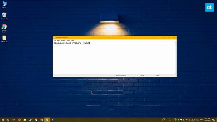Image resolution: width=217 pixels, height=122 pixels.
Task: Click the Notepad vertical scrollbar
Action: point(176,58)
